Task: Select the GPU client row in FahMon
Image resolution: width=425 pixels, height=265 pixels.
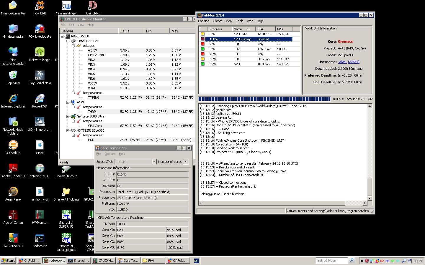Action: (246, 64)
